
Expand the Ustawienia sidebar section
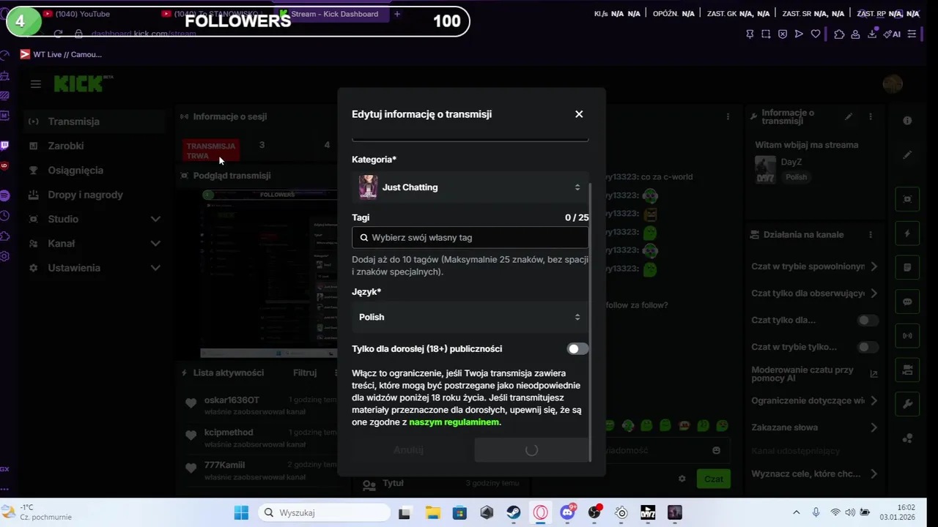[94, 268]
